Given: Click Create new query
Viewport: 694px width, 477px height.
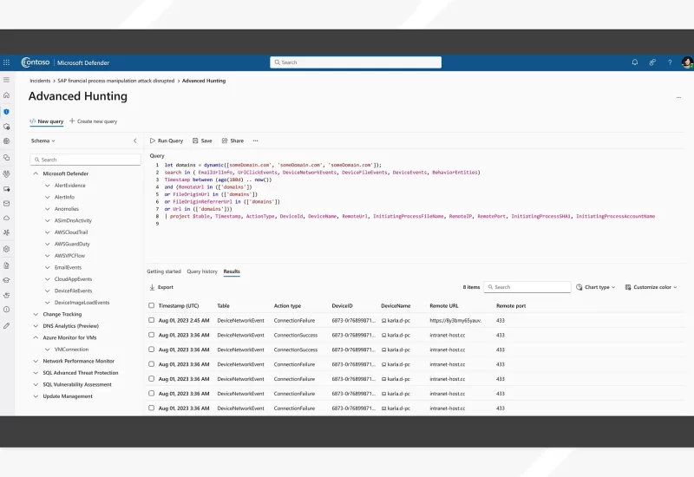Looking at the screenshot, I should coord(94,121).
